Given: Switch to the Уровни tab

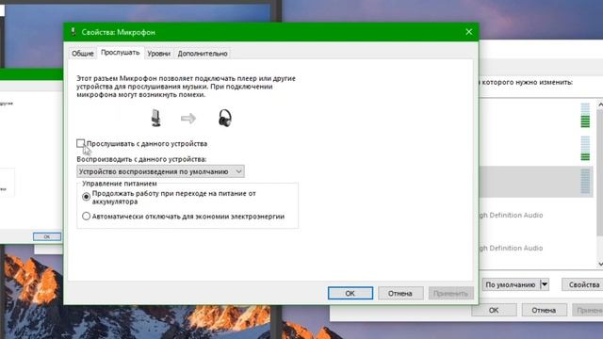Looking at the screenshot, I should [x=159, y=54].
